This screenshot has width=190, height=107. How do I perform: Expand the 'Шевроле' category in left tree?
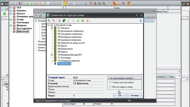pos(11,26)
